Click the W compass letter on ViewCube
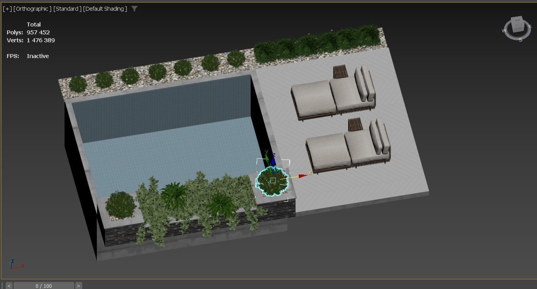 tap(505, 30)
